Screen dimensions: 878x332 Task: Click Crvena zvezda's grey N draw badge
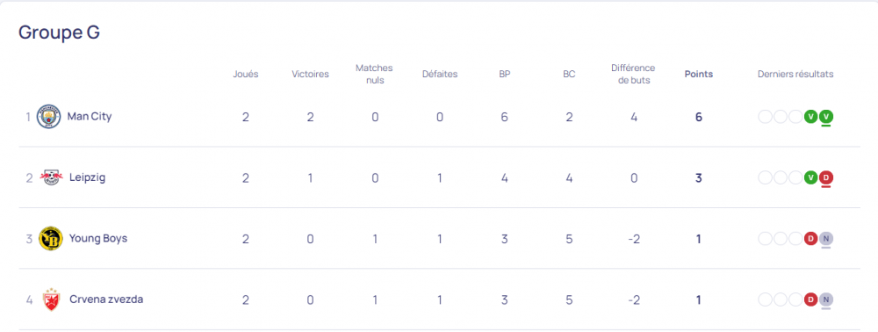(x=826, y=300)
